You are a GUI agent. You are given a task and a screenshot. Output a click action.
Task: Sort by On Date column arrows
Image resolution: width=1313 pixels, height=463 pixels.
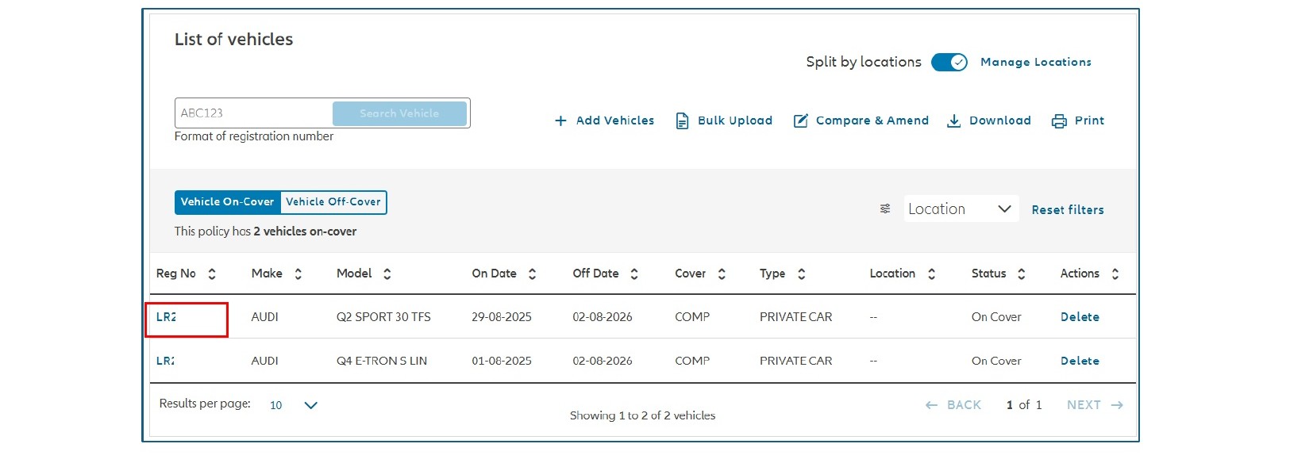tap(532, 274)
